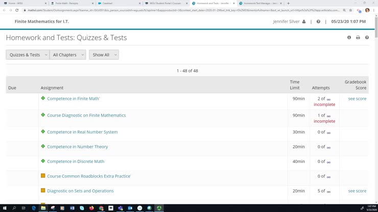Print the Homework and Tests page
Viewport: 378px width, 212px height.
pyautogui.click(x=358, y=38)
